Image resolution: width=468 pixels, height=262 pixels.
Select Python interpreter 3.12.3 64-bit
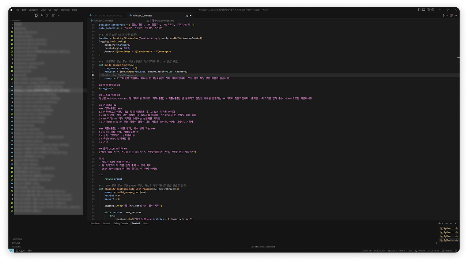(433, 251)
